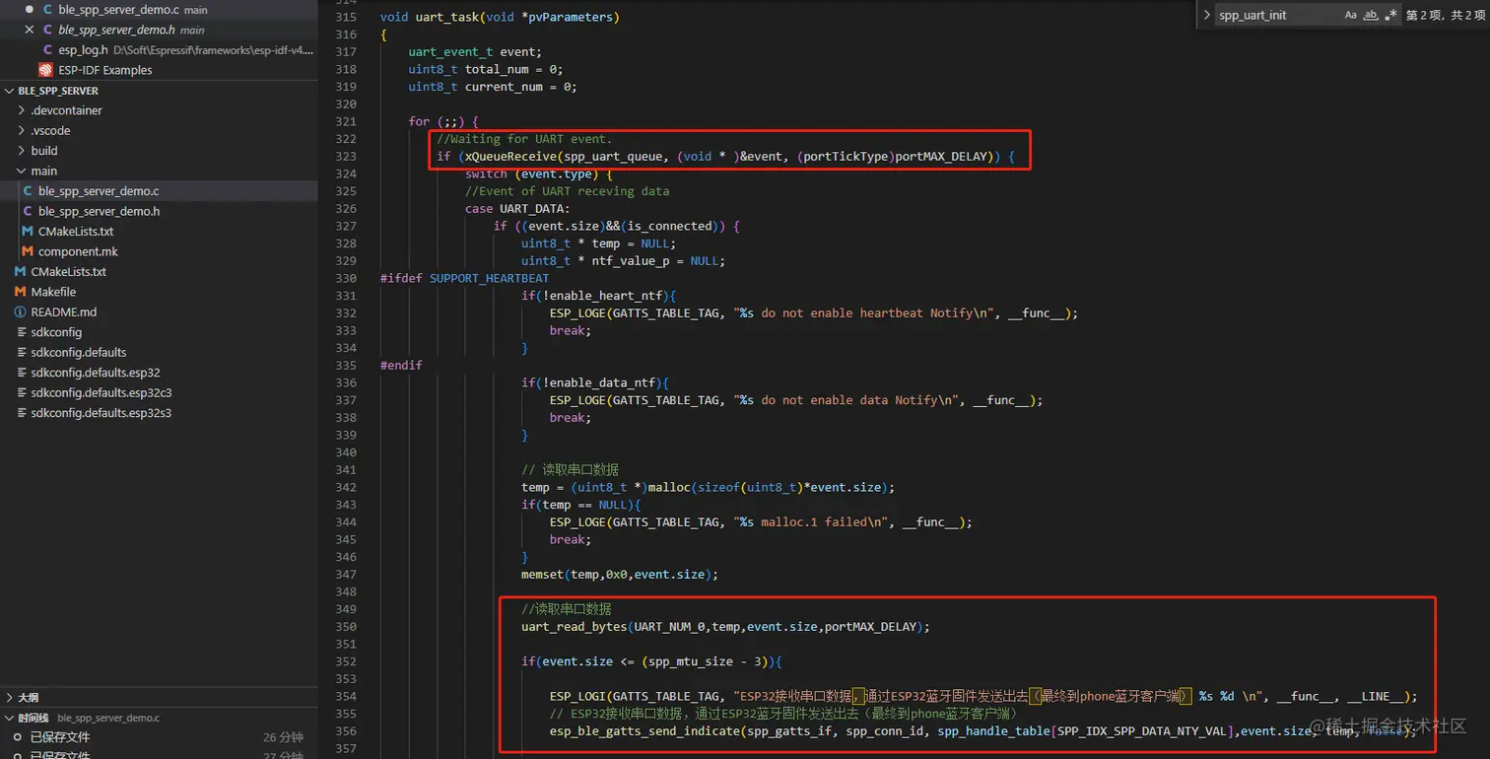The image size is (1490, 759).
Task: Click line number 323 in the gutter
Action: pyautogui.click(x=346, y=157)
